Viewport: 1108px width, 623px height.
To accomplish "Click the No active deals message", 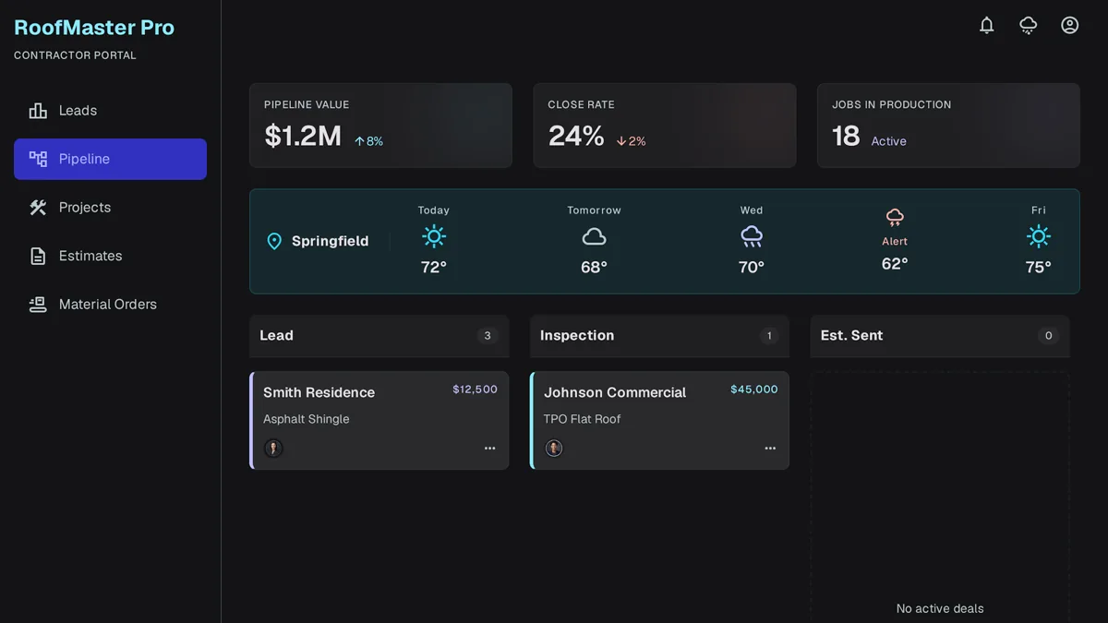I will (x=940, y=609).
